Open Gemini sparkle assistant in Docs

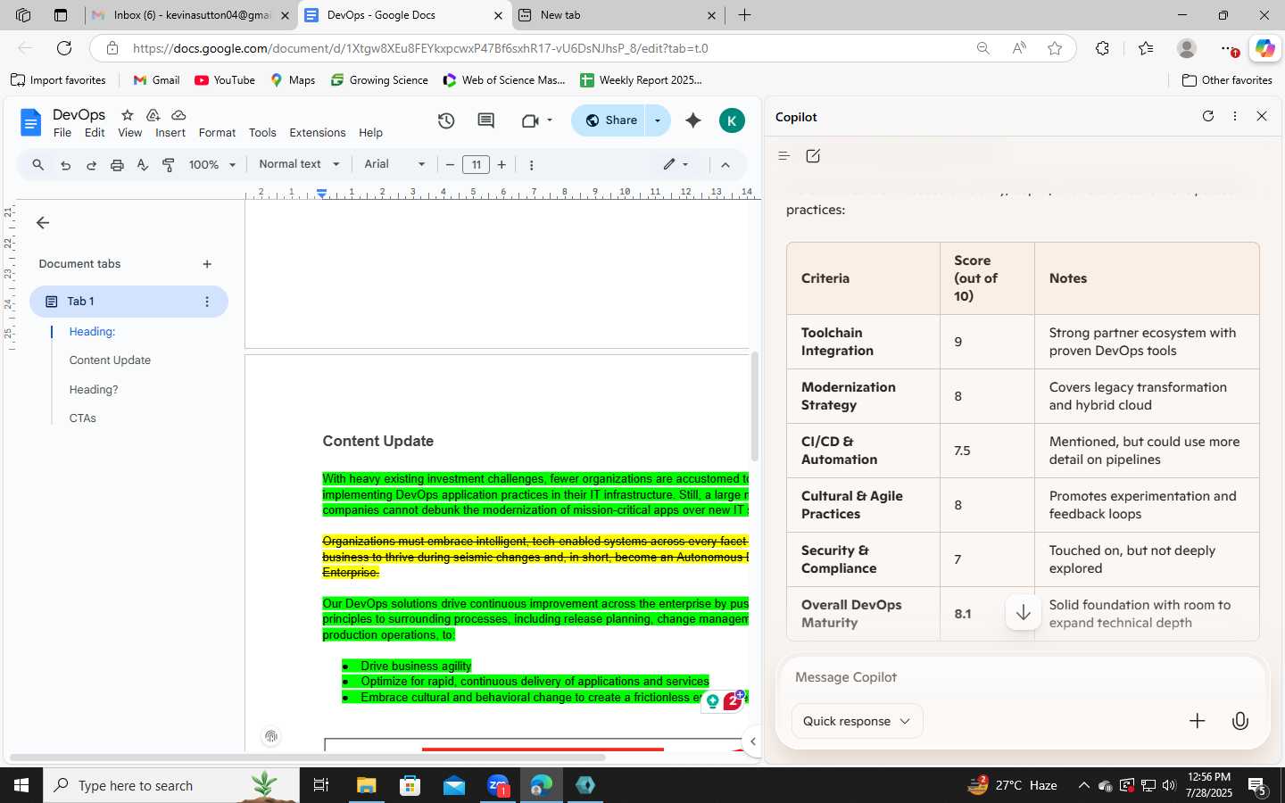[693, 120]
